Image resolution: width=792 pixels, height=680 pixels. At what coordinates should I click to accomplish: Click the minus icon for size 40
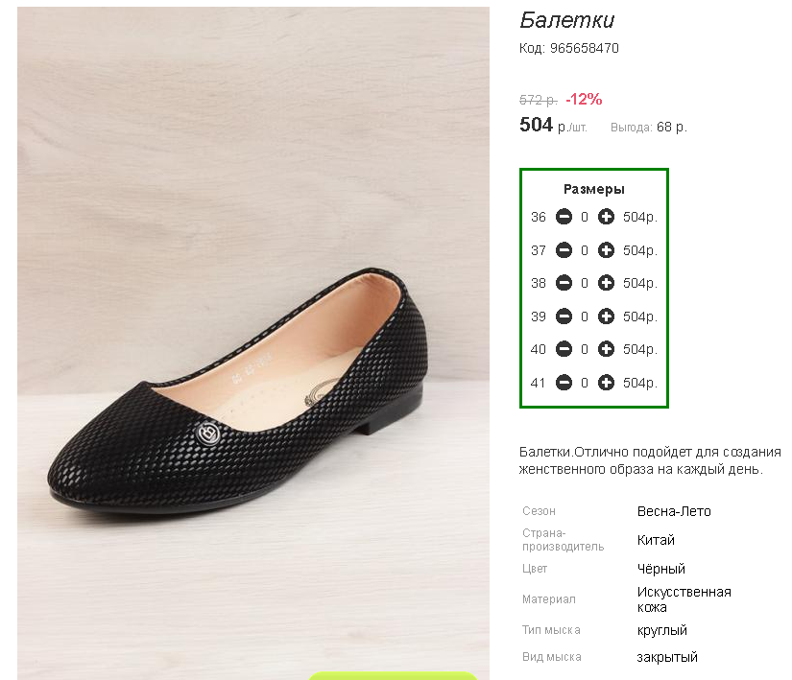(564, 349)
